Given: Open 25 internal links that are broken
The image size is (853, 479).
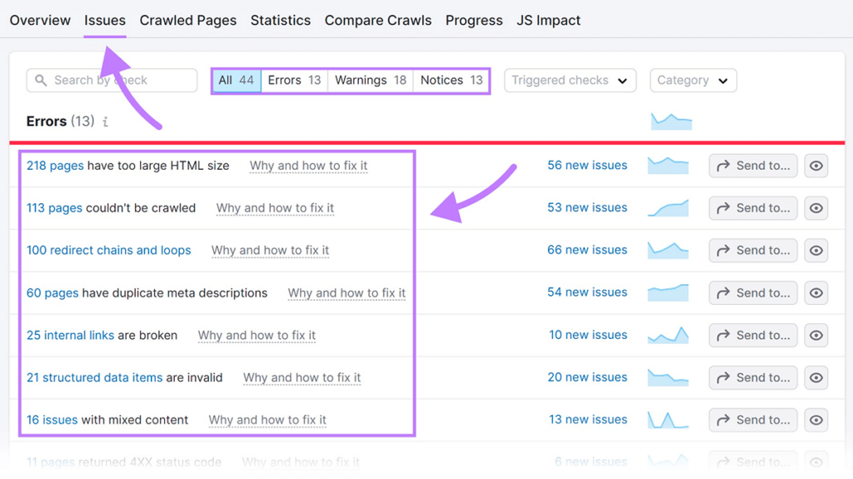Looking at the screenshot, I should (70, 335).
